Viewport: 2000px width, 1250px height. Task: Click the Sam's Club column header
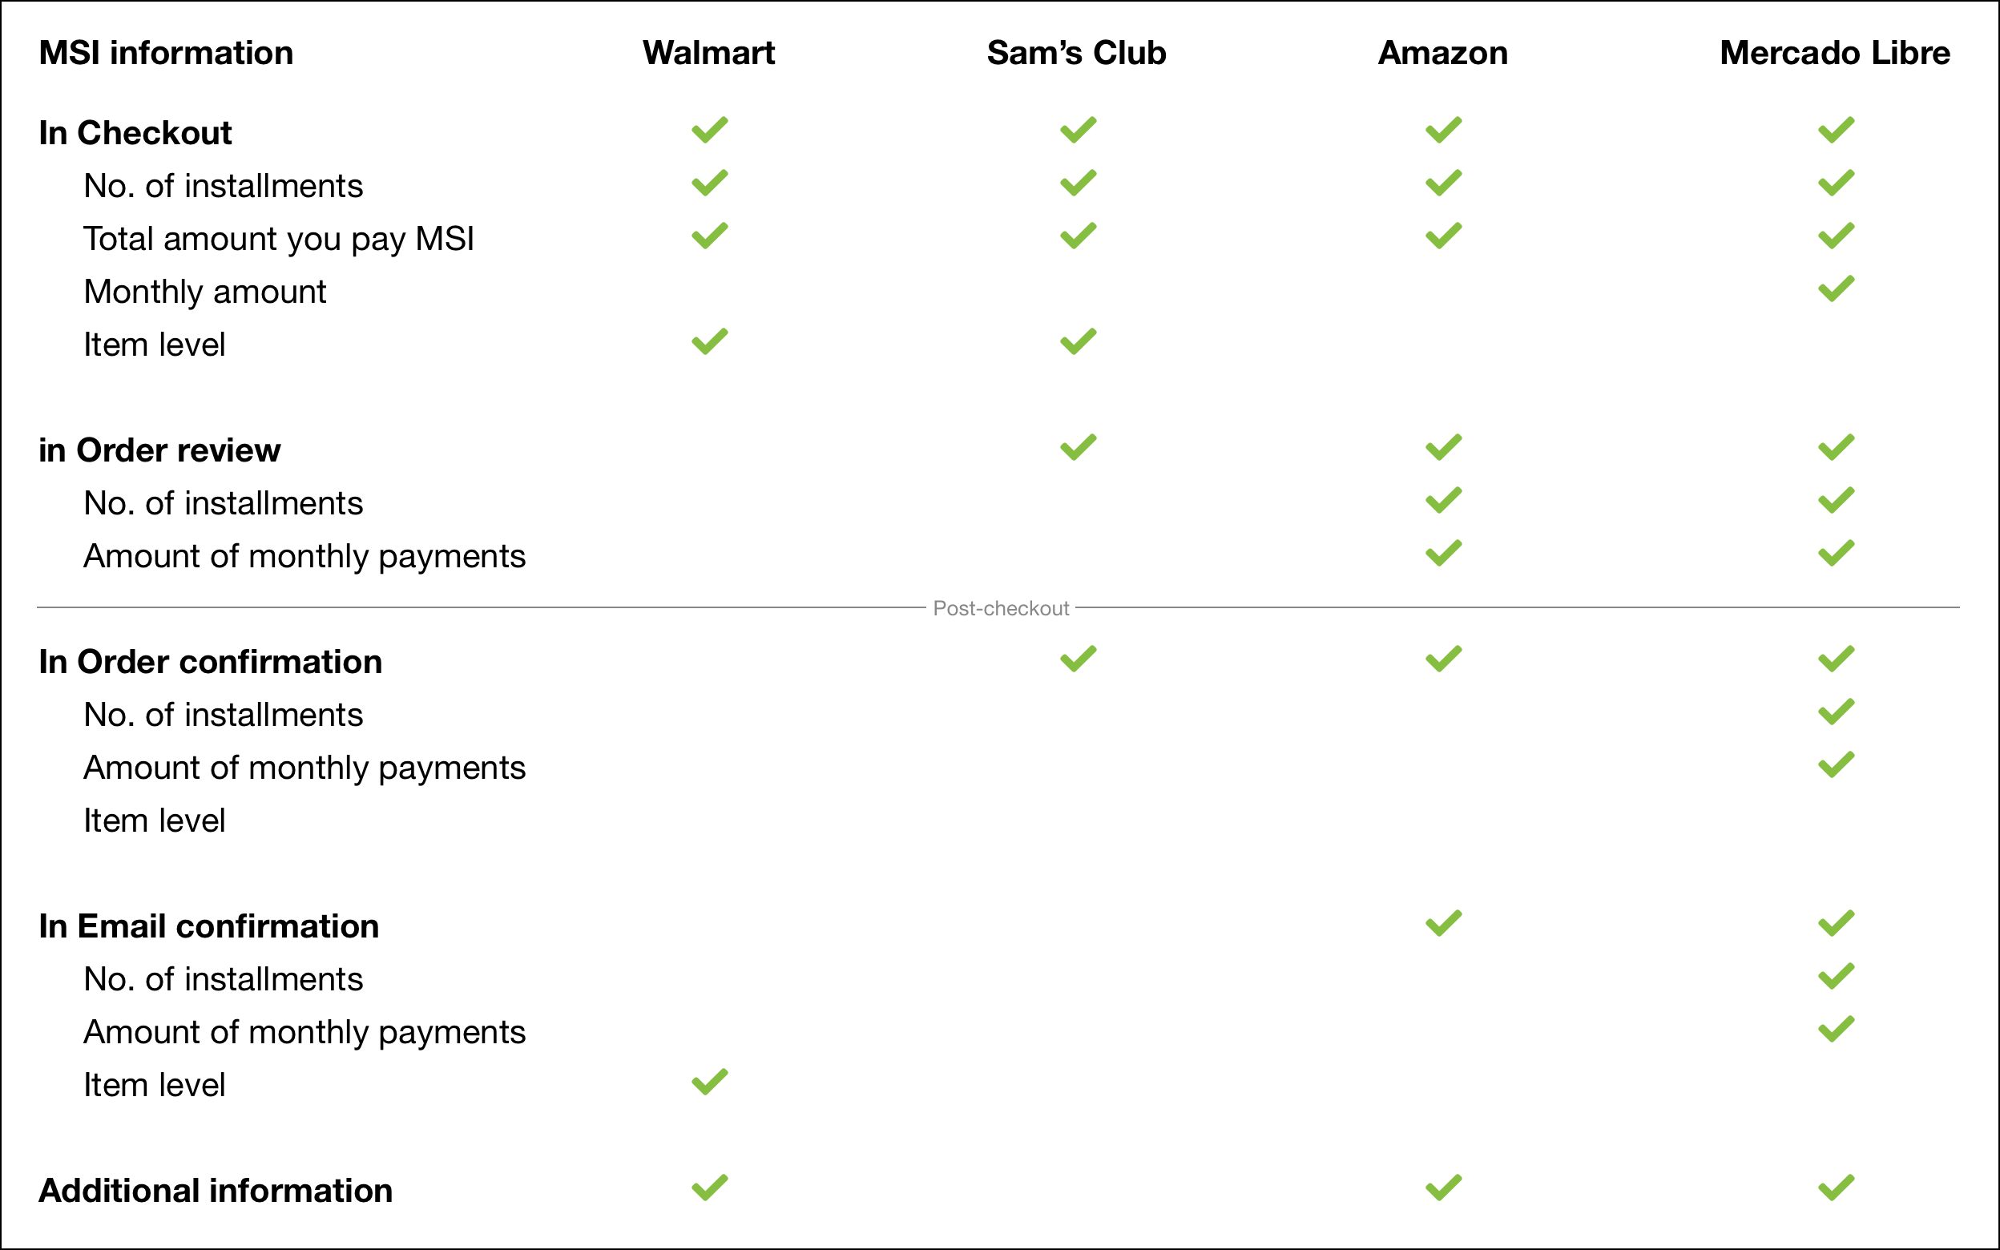pos(1077,53)
